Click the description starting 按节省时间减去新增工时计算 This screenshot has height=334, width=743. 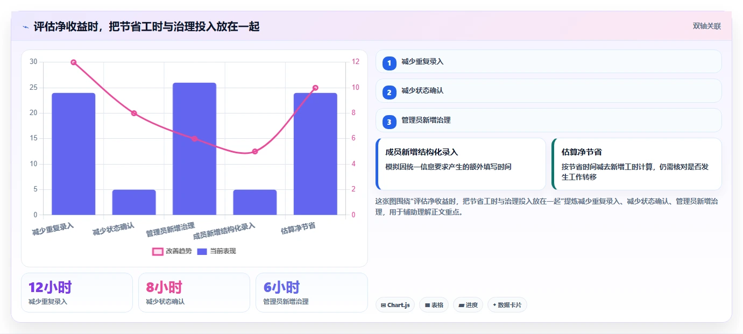635,172
